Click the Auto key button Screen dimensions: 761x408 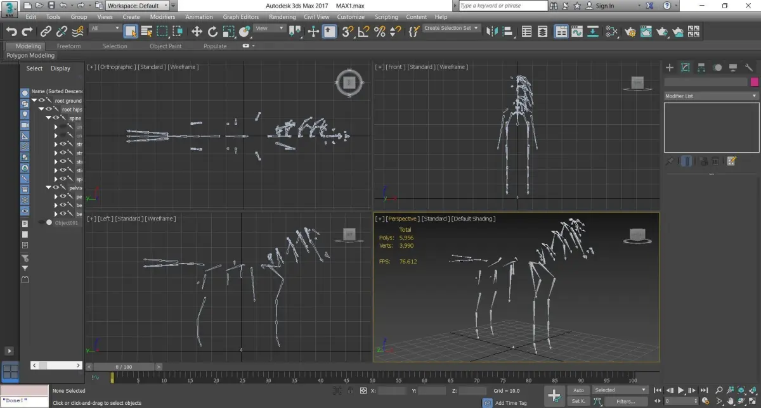578,390
